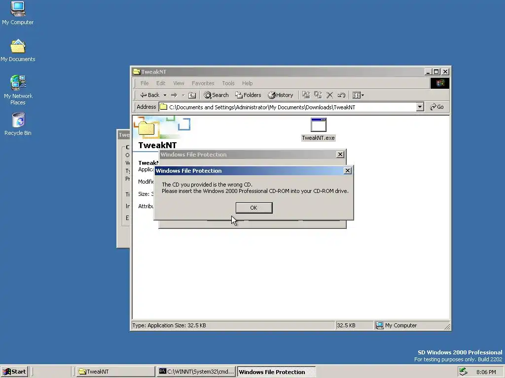Viewport: 505px width, 378px height.
Task: Click the Up one level folder icon
Action: (192, 95)
